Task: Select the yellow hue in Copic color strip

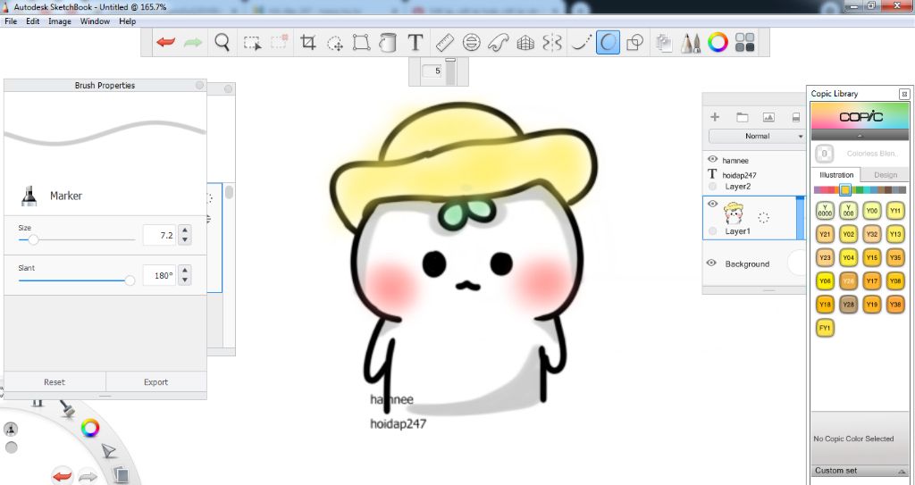Action: point(845,189)
